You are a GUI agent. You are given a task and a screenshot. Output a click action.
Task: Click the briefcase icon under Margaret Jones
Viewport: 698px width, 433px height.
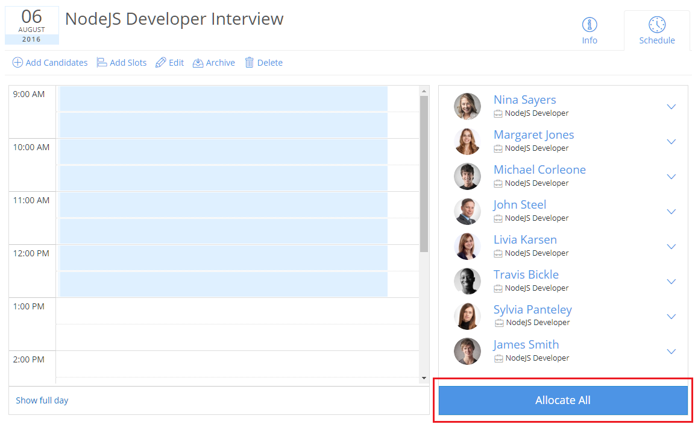pos(498,148)
